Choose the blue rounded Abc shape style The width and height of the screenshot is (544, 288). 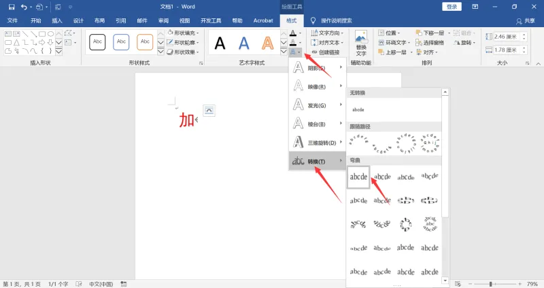point(121,42)
